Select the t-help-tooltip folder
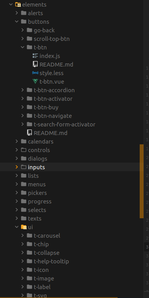Screen dimensions: 149x298 [51, 261]
